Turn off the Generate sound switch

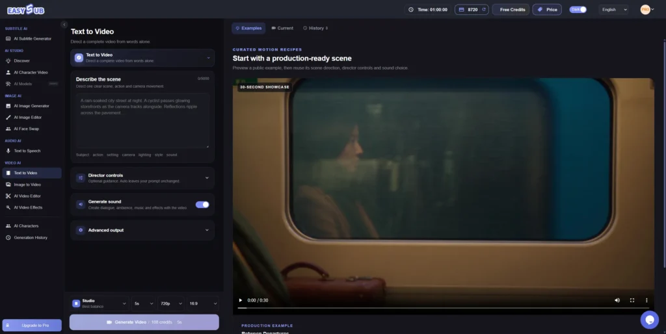tap(202, 205)
